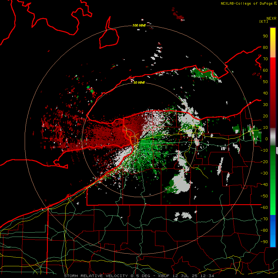Screen dimensions: 278x278
Task: Click the 10 knots scale label
Action: [x=265, y=128]
